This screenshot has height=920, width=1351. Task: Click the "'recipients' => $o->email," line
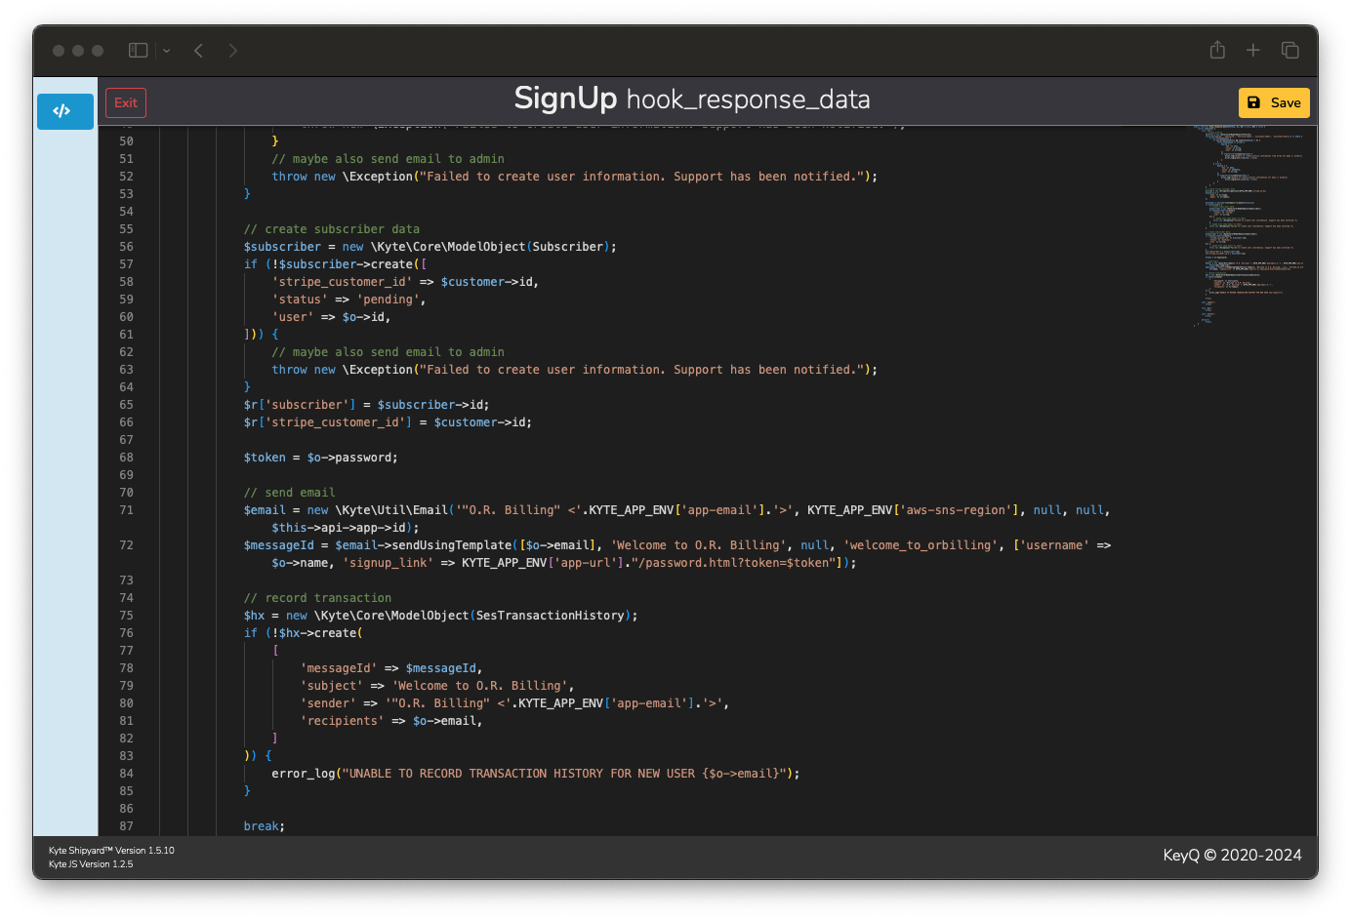[391, 721]
